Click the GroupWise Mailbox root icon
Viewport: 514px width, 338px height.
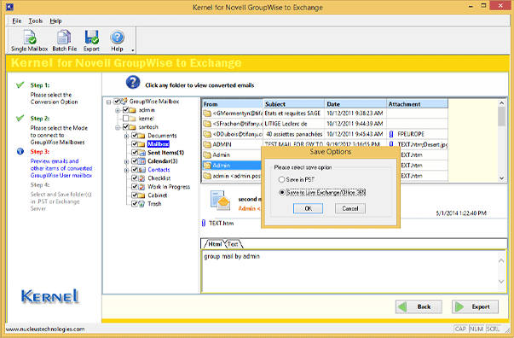click(124, 102)
